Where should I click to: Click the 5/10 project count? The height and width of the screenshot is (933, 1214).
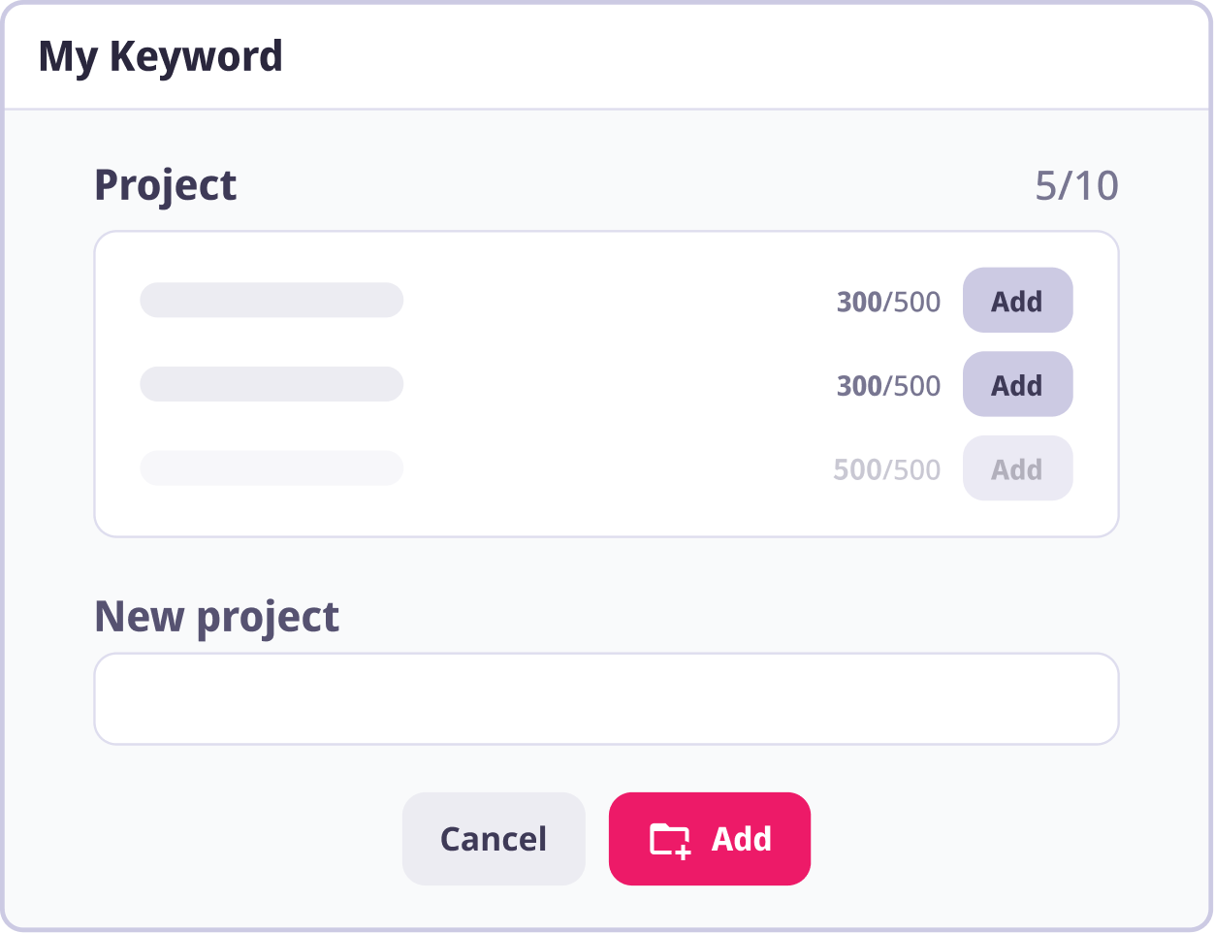1076,186
